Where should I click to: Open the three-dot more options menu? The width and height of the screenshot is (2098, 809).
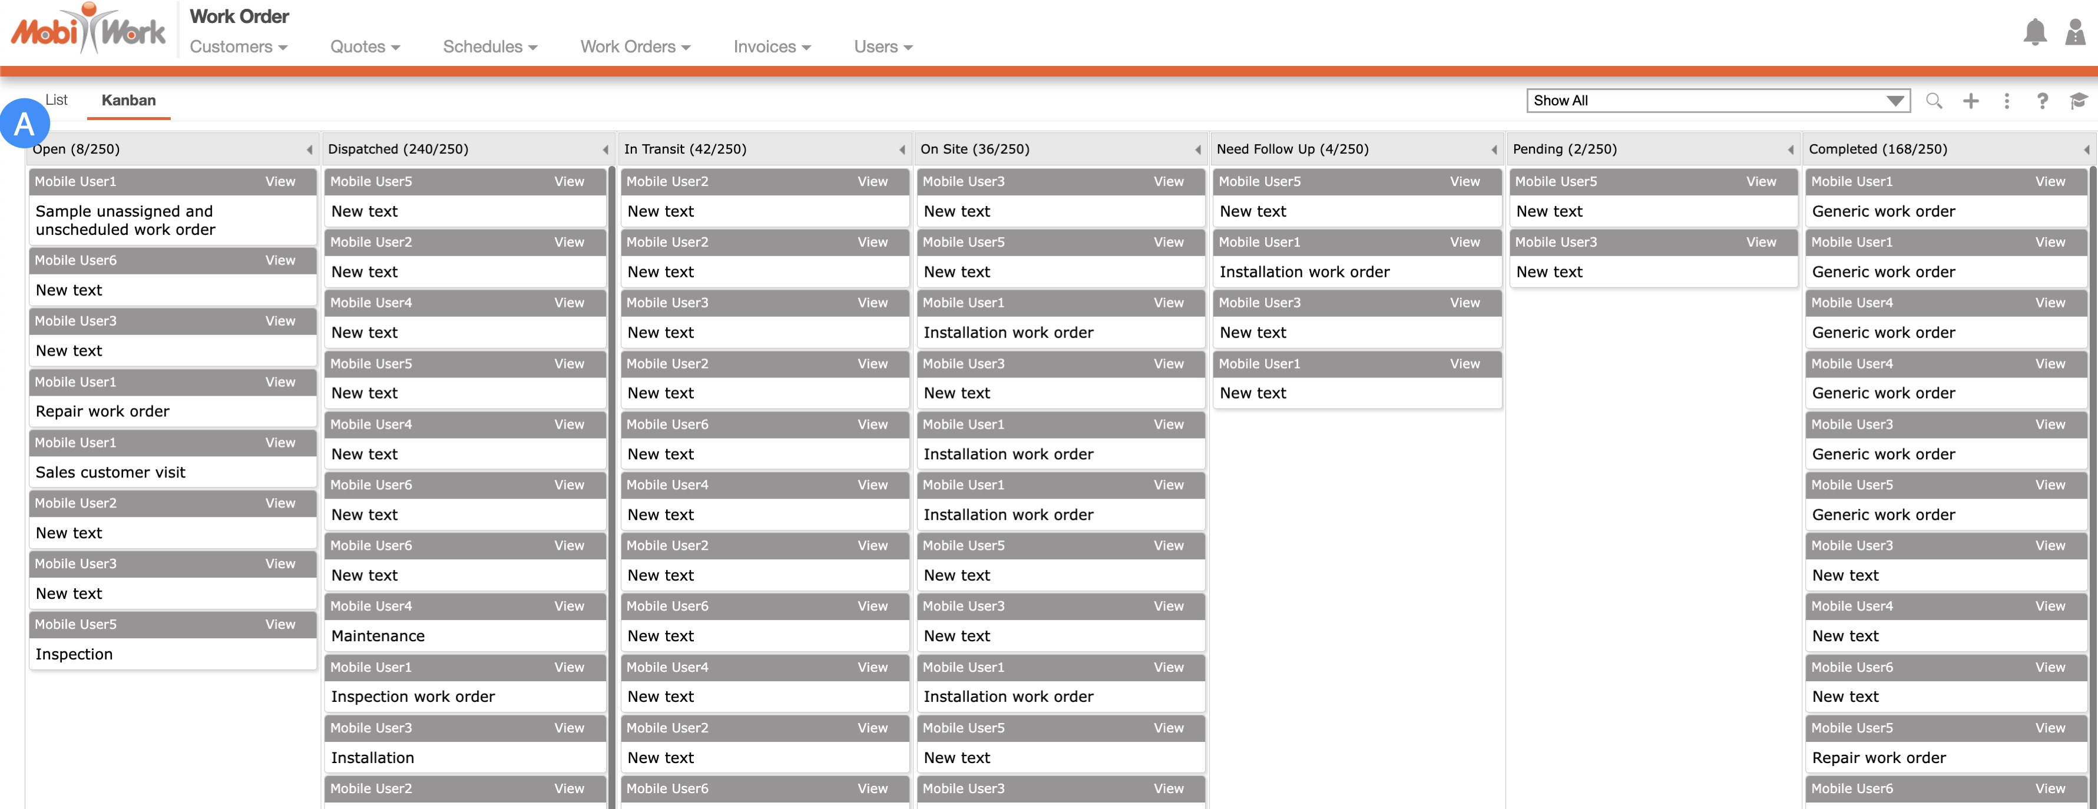coord(2006,101)
